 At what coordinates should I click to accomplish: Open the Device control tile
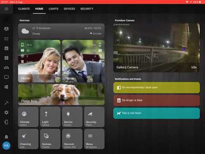[x=72, y=117]
